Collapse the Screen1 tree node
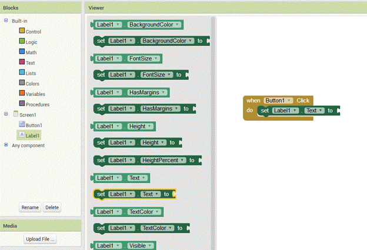 point(6,114)
